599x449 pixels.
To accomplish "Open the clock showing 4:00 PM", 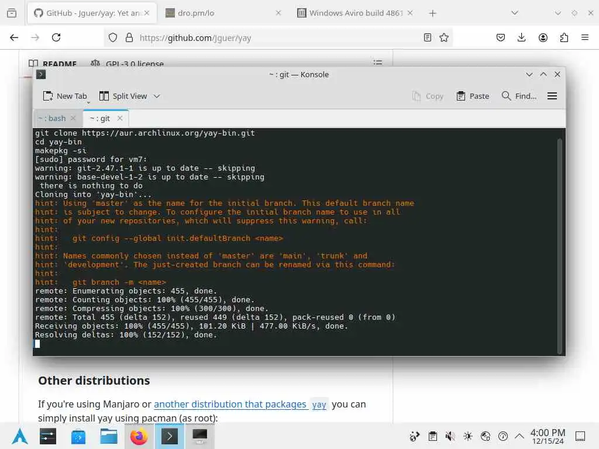I will tap(548, 436).
